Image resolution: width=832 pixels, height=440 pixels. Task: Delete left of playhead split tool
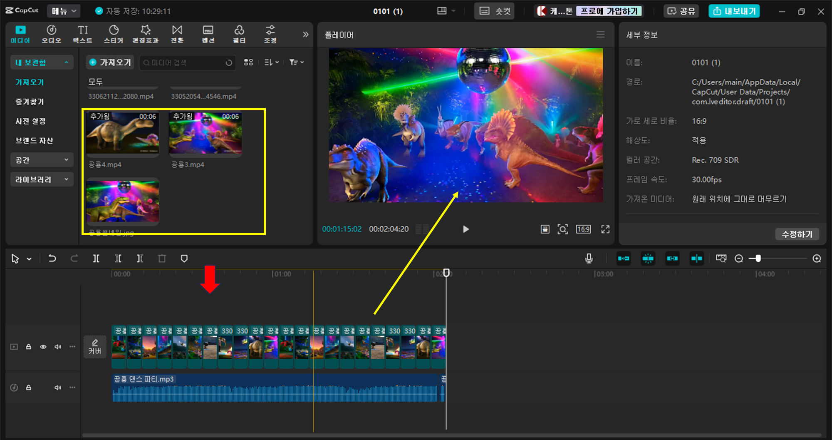118,259
